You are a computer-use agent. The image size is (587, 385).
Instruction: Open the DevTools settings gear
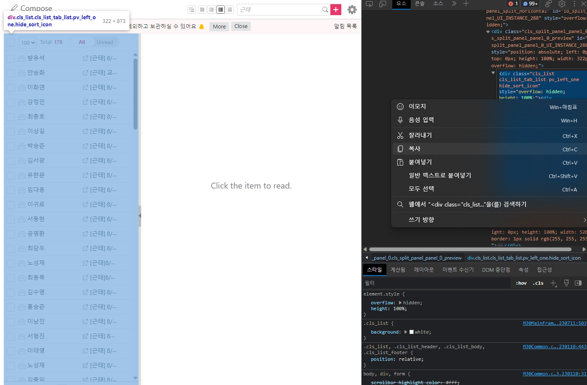(562, 4)
